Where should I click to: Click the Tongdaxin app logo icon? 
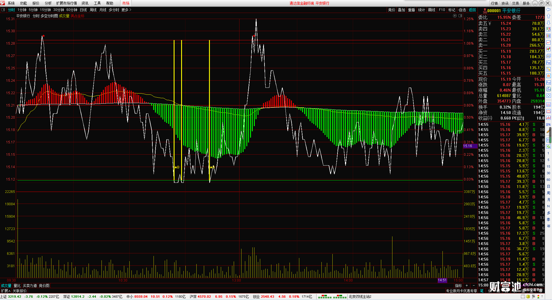pos(3,3)
